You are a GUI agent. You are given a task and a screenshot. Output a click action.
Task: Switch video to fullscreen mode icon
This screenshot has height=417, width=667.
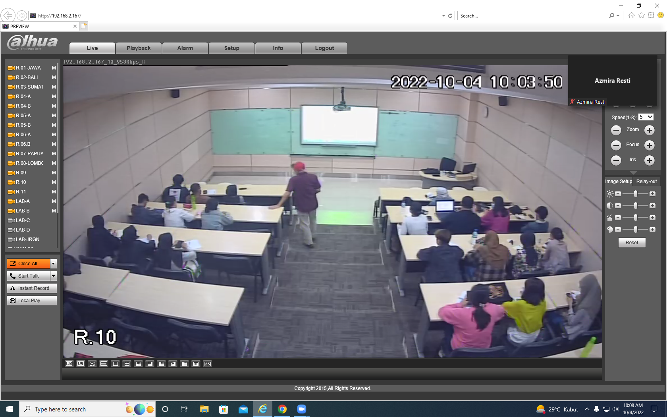tap(92, 364)
